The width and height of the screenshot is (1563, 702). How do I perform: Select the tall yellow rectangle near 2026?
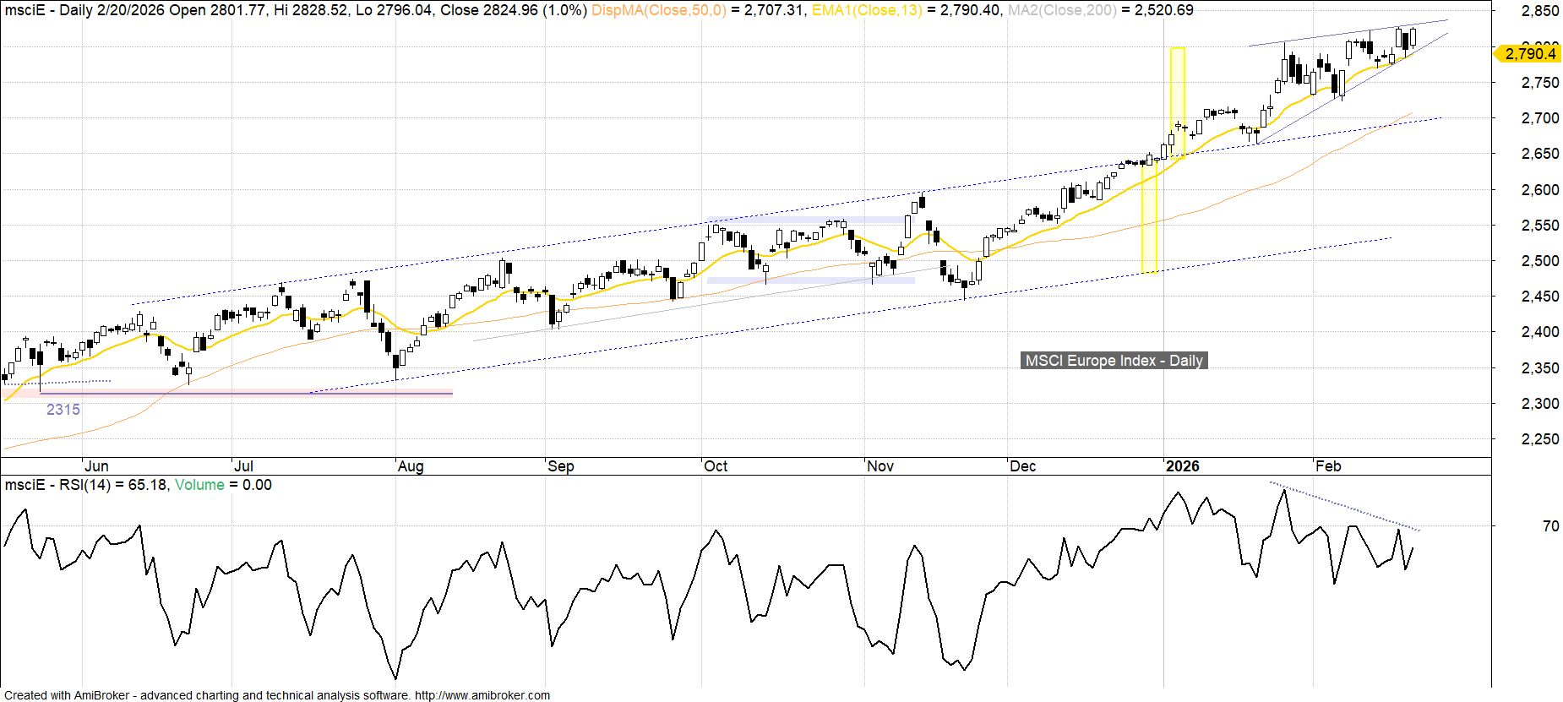pos(1177,101)
